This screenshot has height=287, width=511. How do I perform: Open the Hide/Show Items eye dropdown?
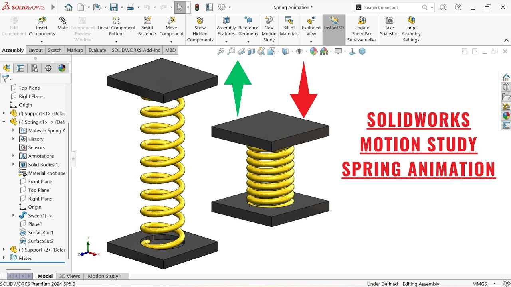point(305,51)
